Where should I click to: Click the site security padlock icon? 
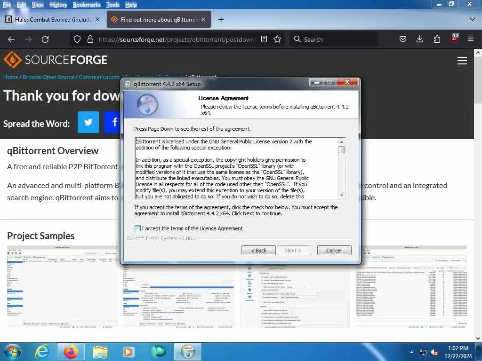(90, 39)
